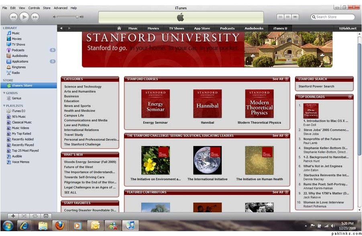This screenshot has height=236, width=362.
Task: Open Top Downloads arrow icon
Action: pos(350,97)
